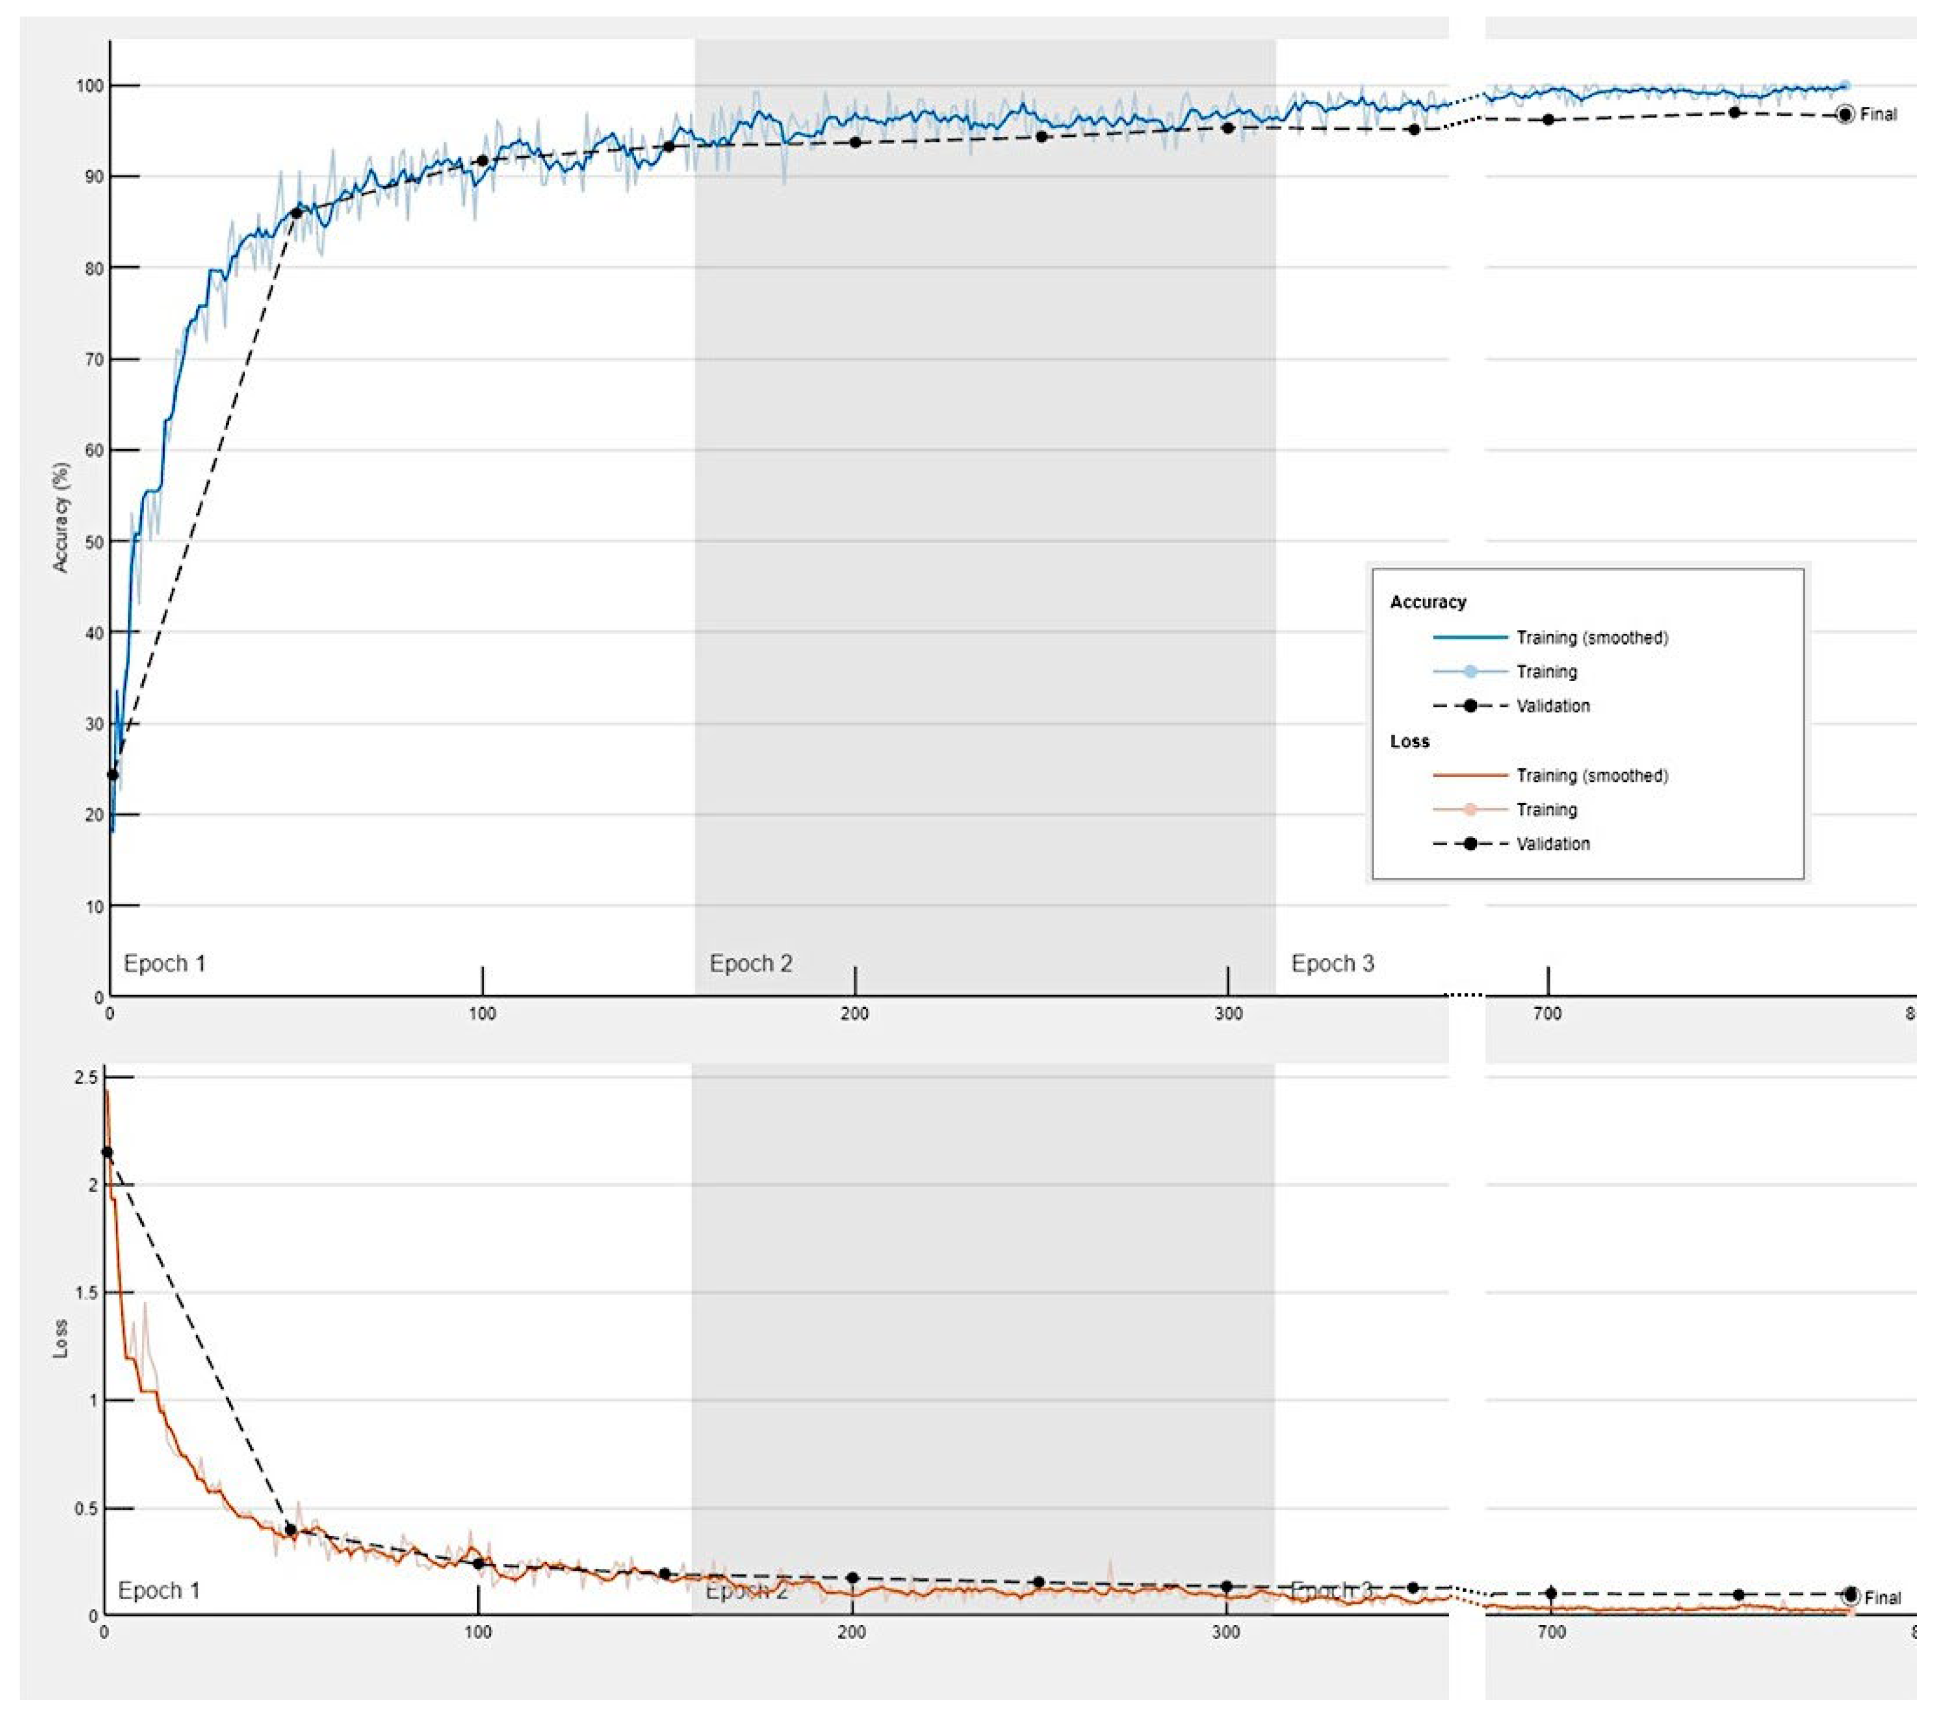1933x1719 pixels.
Task: Click the 700 tick label on accuracy x-axis
Action: [1547, 1013]
